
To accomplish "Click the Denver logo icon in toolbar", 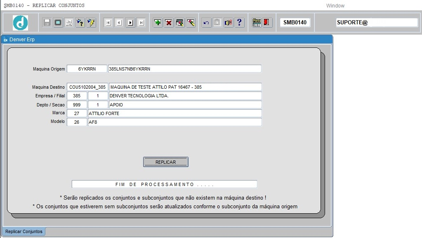I will (x=21, y=23).
